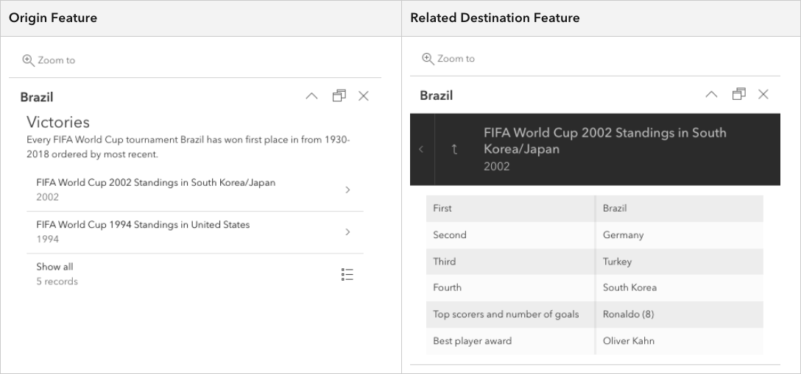This screenshot has width=801, height=374.
Task: Click the list icon beside Show all
Action: click(x=347, y=274)
